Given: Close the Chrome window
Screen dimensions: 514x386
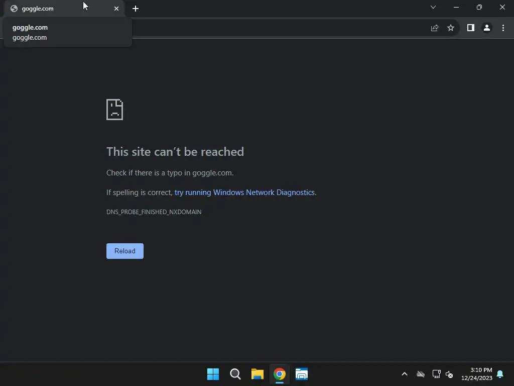Looking at the screenshot, I should click(502, 7).
